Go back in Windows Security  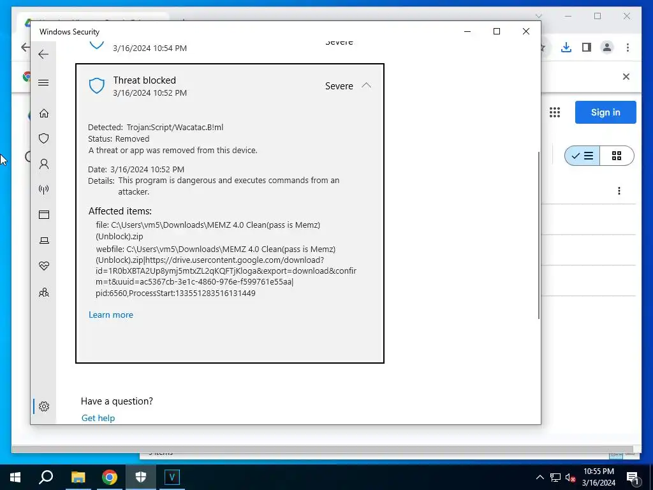click(43, 54)
